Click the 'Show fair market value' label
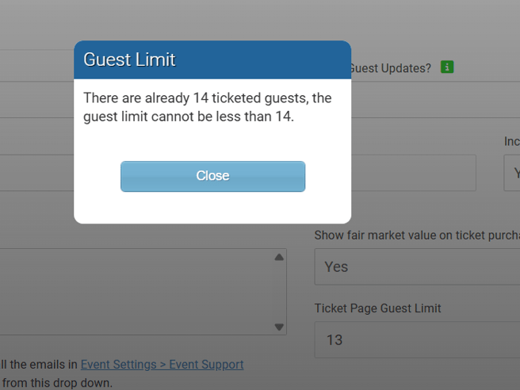The width and height of the screenshot is (520, 390). click(417, 235)
